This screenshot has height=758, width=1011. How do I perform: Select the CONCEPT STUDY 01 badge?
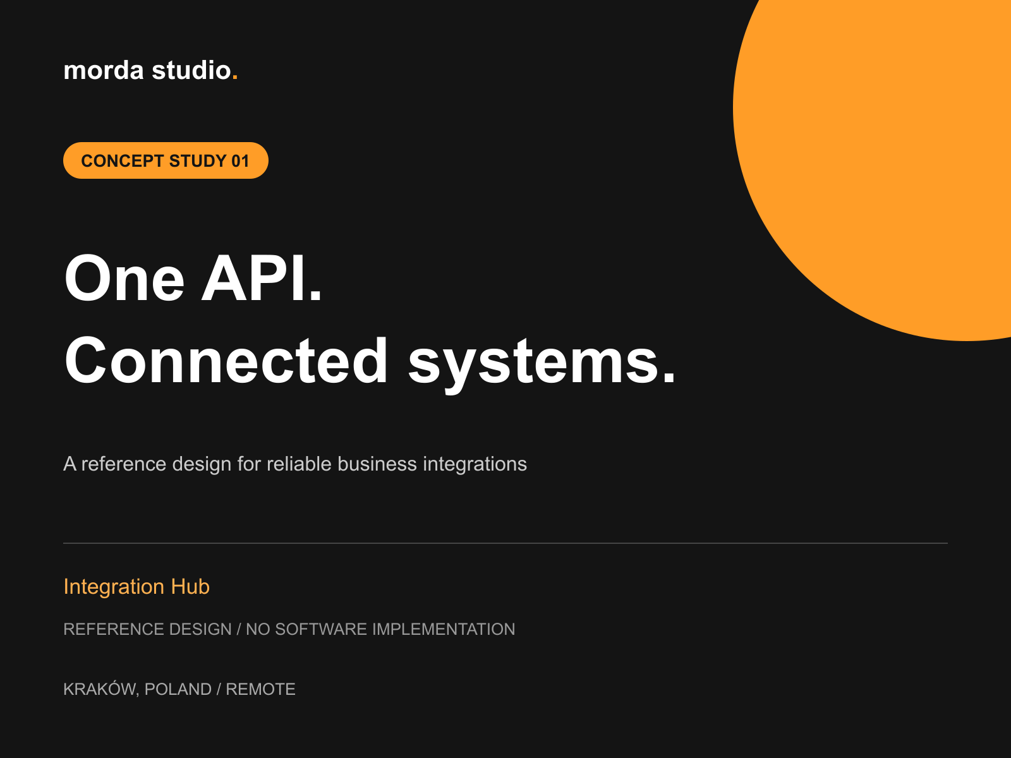[x=166, y=160]
